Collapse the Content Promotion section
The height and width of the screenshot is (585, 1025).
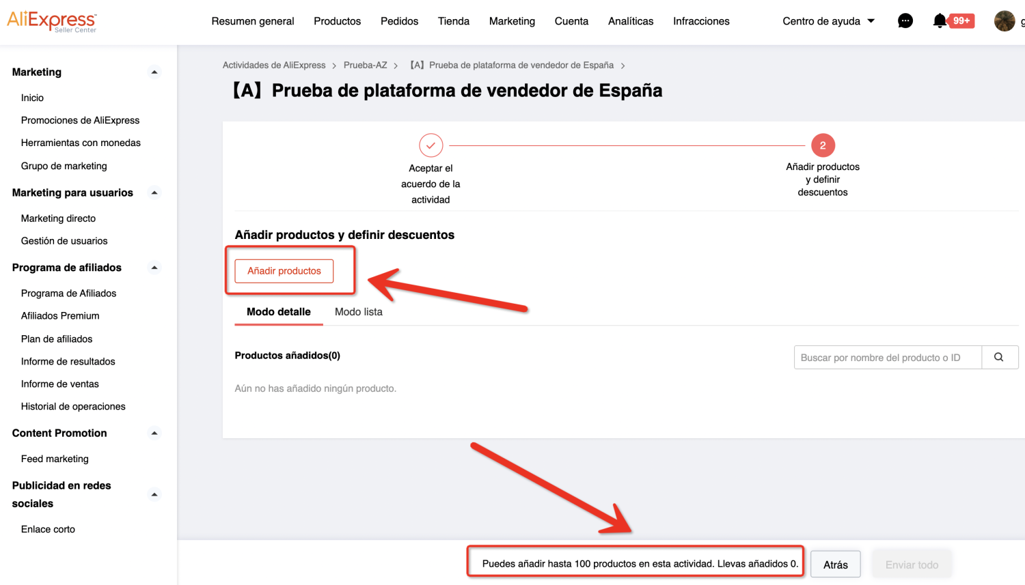pos(154,433)
